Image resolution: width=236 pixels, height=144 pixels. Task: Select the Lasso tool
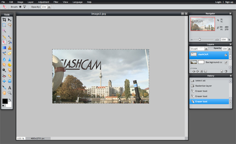[x=9, y=25]
